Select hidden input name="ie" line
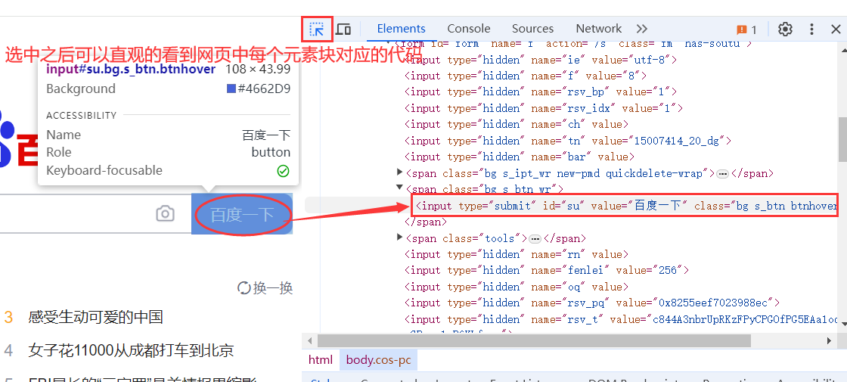Screen dimensions: 847x382 (x=541, y=60)
